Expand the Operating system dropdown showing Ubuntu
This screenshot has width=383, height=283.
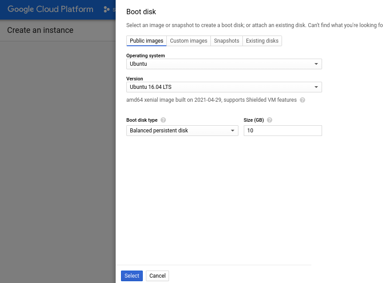point(224,64)
